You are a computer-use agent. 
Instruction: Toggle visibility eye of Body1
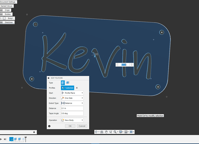(x=1, y=18)
